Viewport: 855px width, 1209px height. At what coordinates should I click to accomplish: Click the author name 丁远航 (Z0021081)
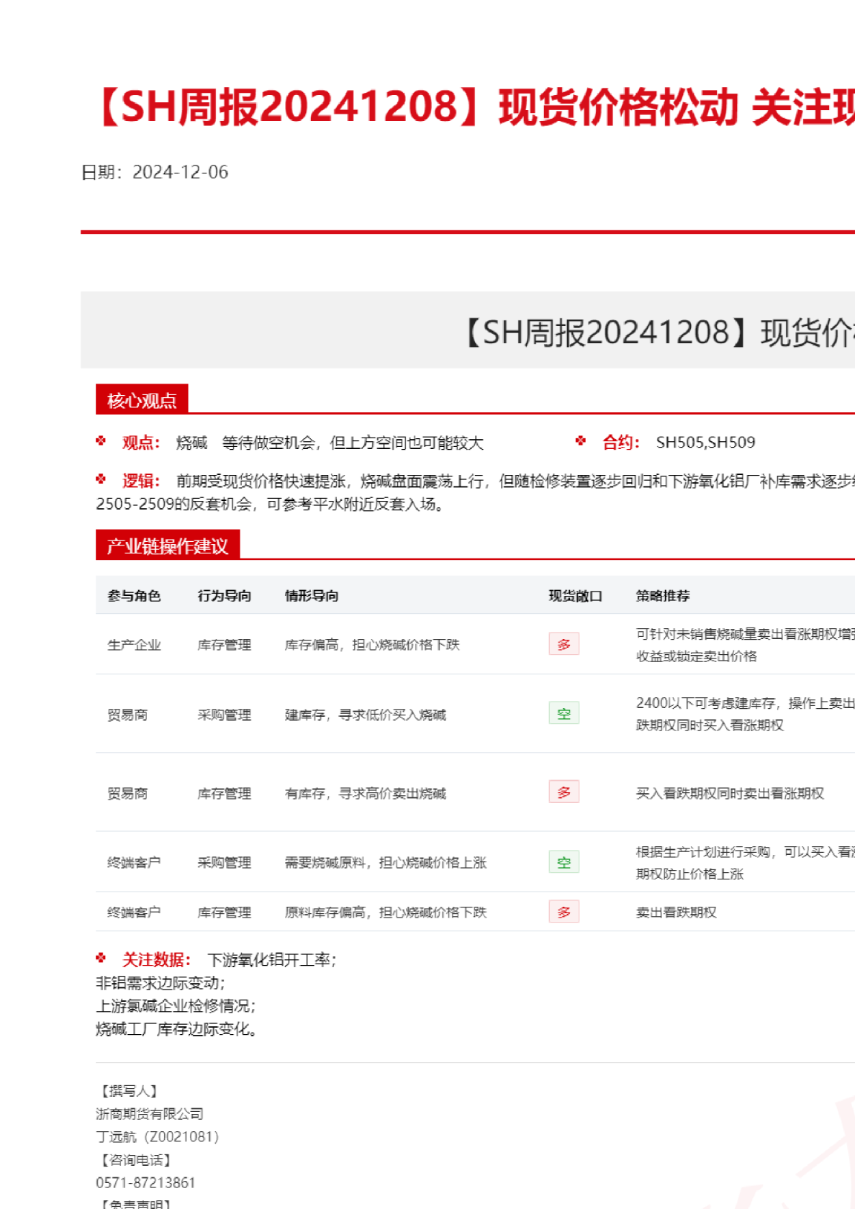pyautogui.click(x=157, y=1136)
